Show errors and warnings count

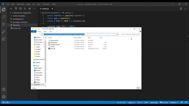[6, 102]
